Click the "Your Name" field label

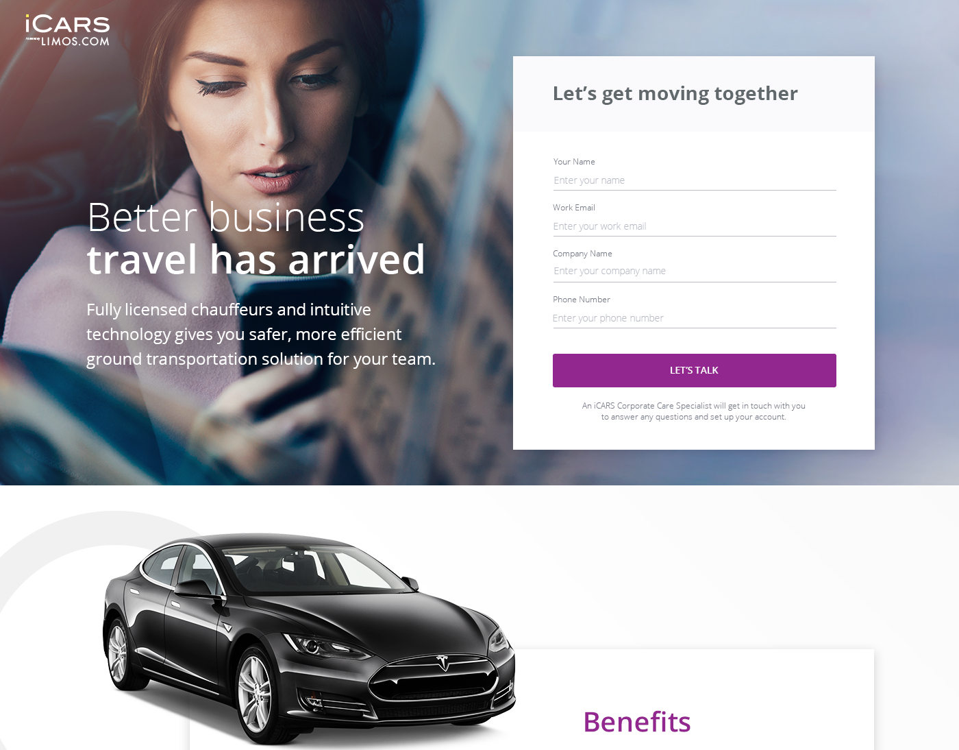pos(574,162)
